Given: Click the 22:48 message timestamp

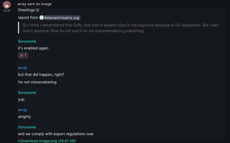Looking at the screenshot, I should [x=7, y=10].
